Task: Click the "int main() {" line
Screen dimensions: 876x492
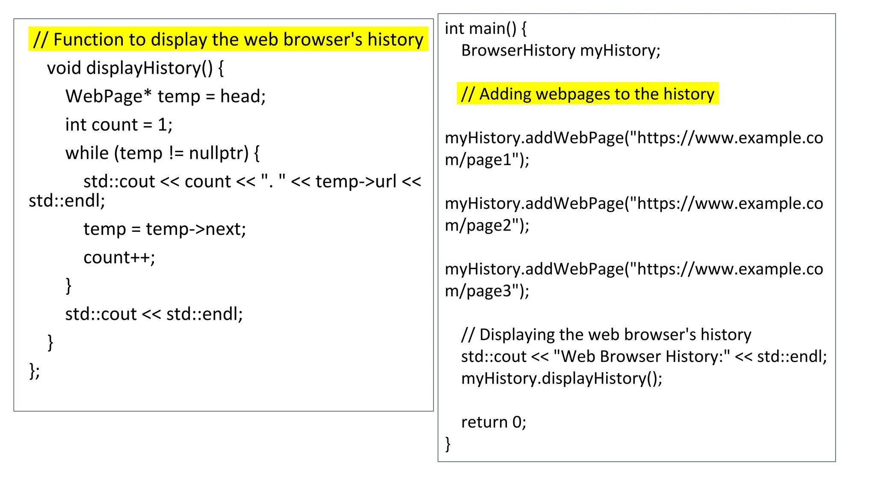Action: tap(486, 29)
